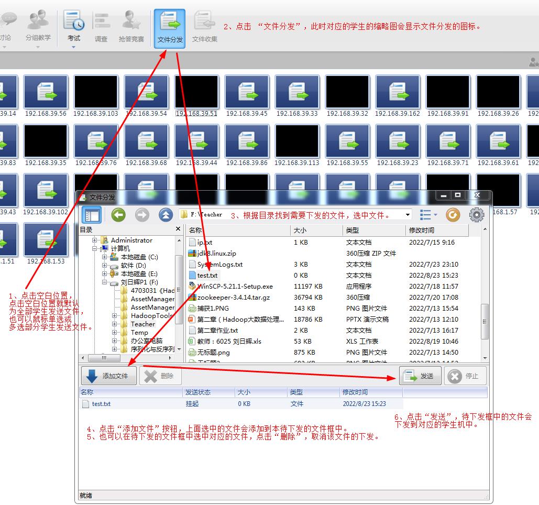Select ip.txt in the file list
Viewport: 539px width, 505px height.
(x=204, y=243)
